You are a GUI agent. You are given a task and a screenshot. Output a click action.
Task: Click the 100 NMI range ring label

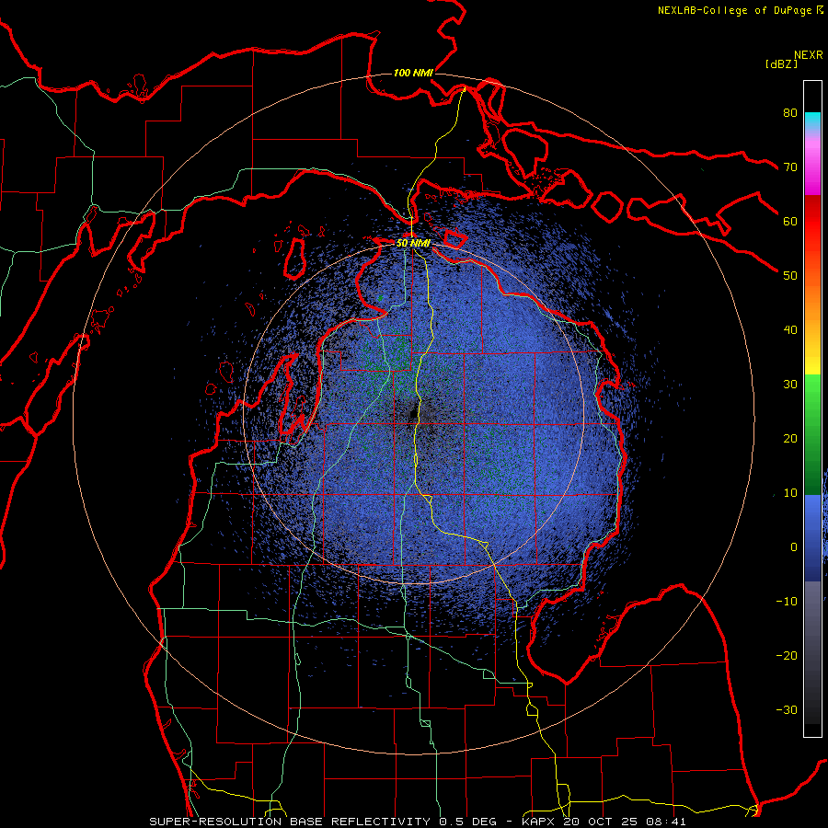(x=413, y=73)
